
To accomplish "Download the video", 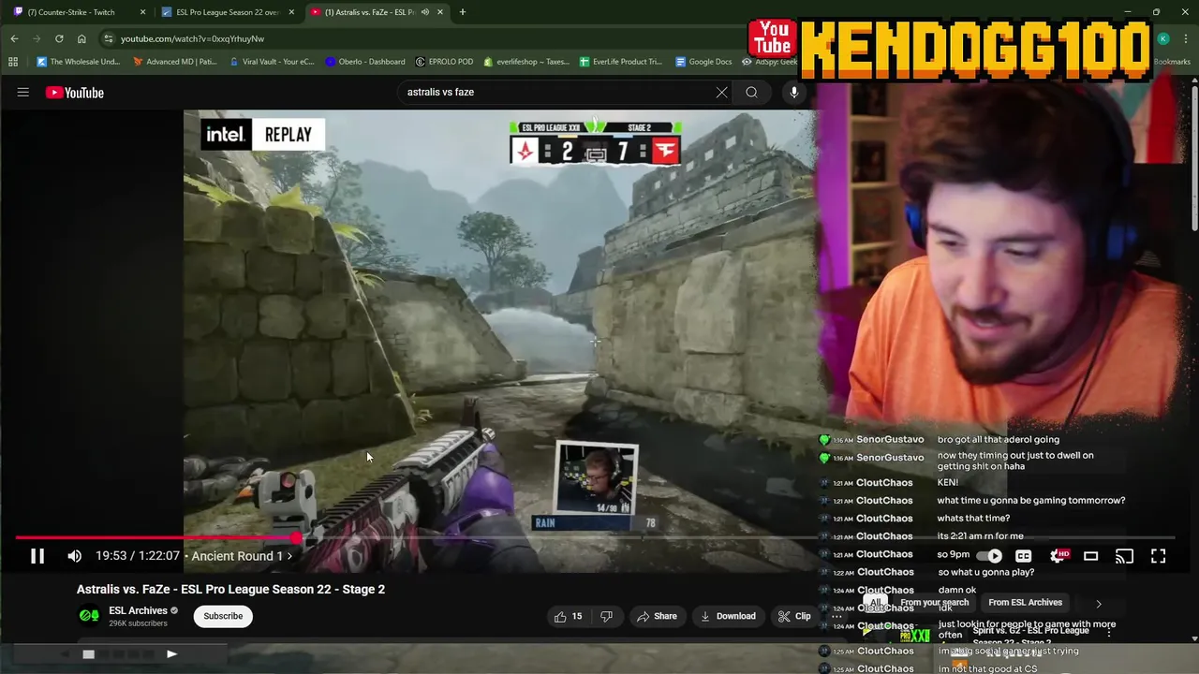I will tap(728, 616).
